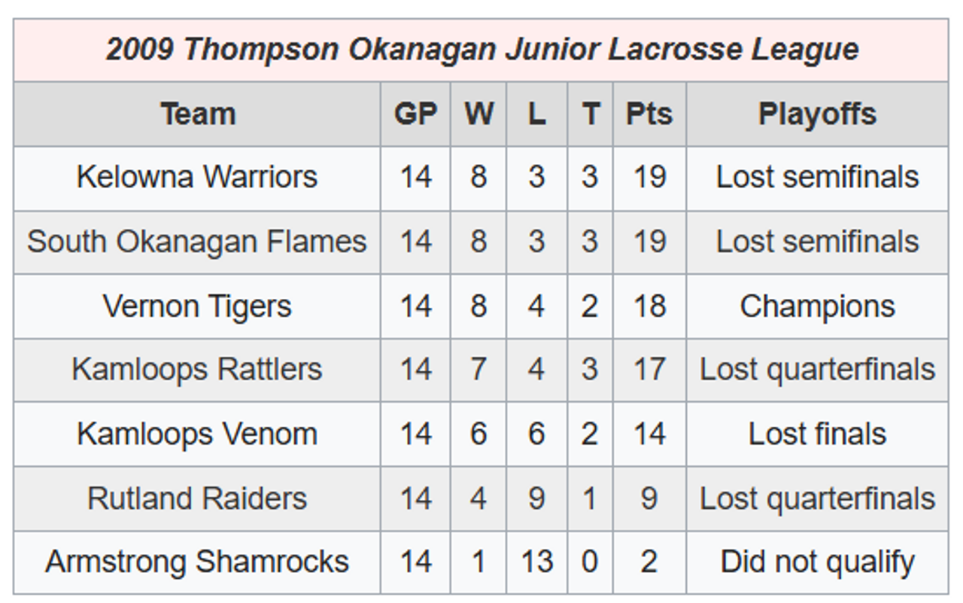Click the Armstrong Shamrocks team name
Viewport: 963px width, 603px height.
point(197,562)
